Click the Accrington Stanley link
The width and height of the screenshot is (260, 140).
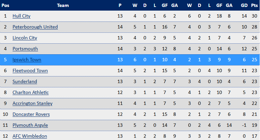coord(32,103)
